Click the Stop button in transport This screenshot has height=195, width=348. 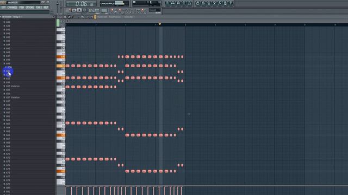click(x=79, y=10)
